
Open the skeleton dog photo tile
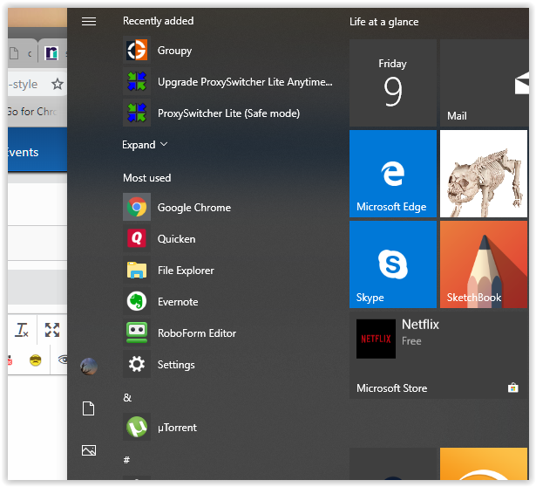484,174
